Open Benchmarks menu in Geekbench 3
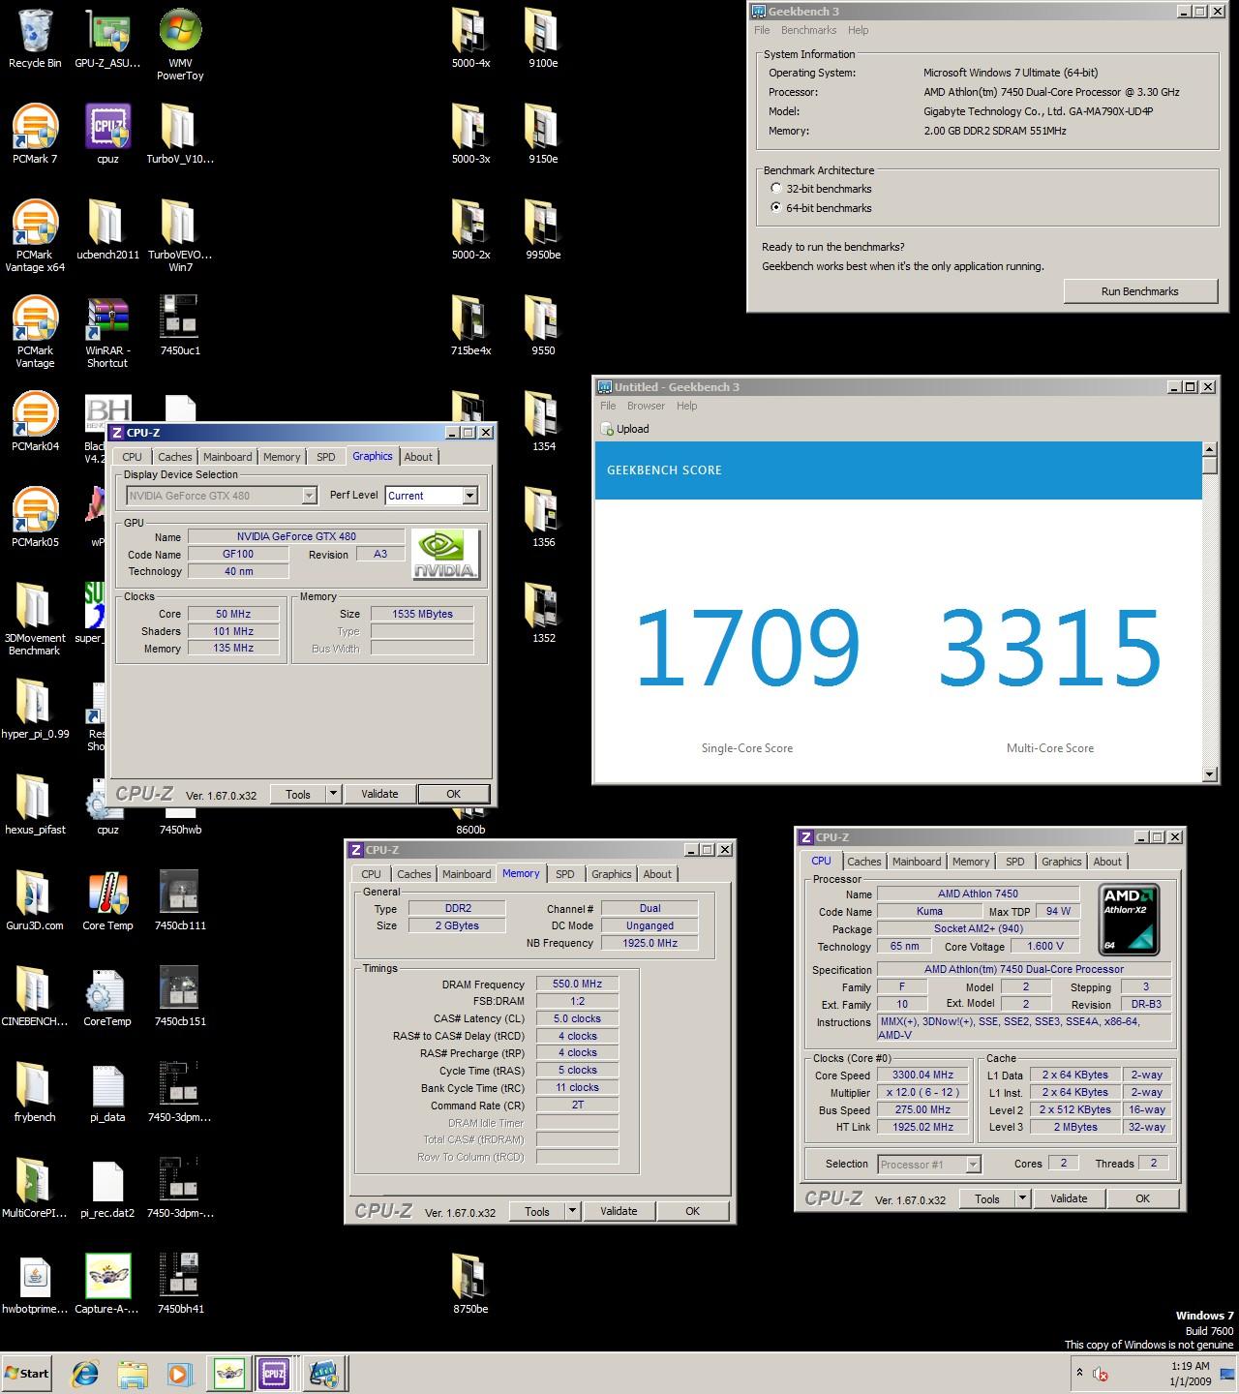The width and height of the screenshot is (1239, 1394). [808, 30]
